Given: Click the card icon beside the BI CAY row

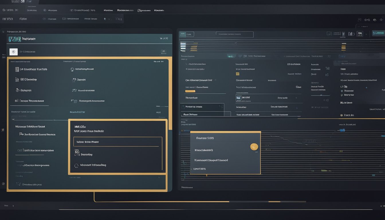Looking at the screenshot, I should pyautogui.click(x=238, y=98).
